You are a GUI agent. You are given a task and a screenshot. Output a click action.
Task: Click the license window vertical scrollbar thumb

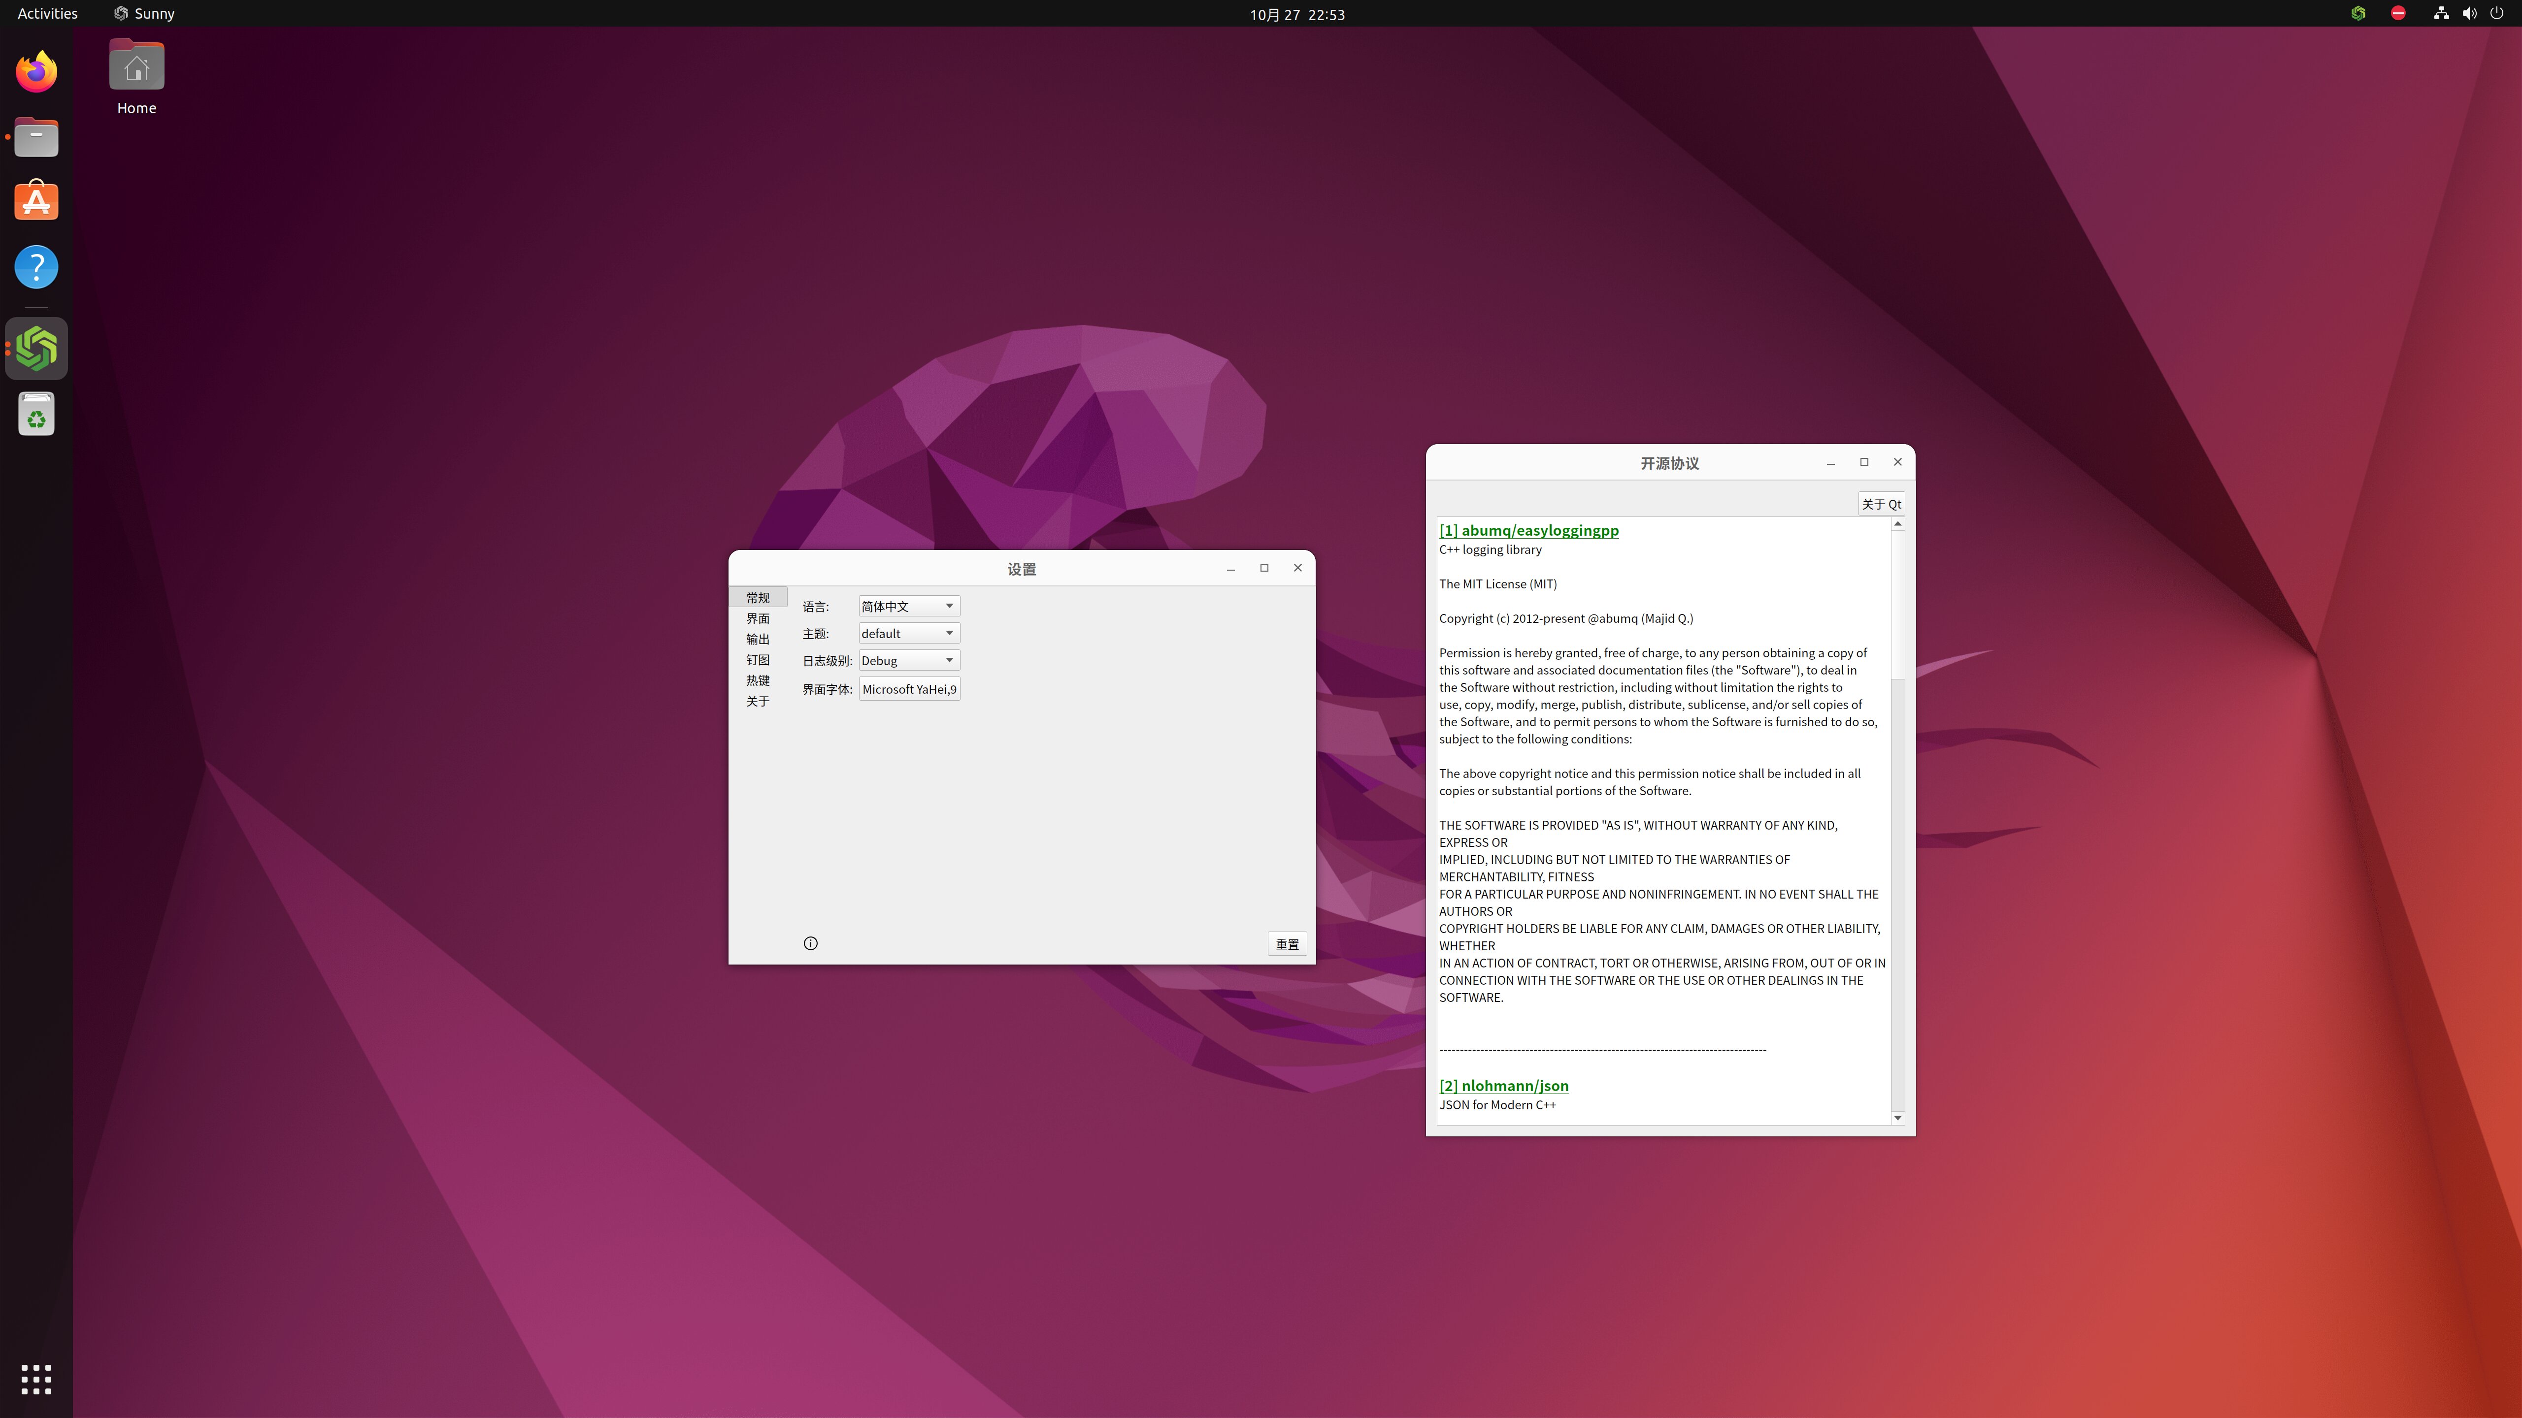click(1897, 605)
